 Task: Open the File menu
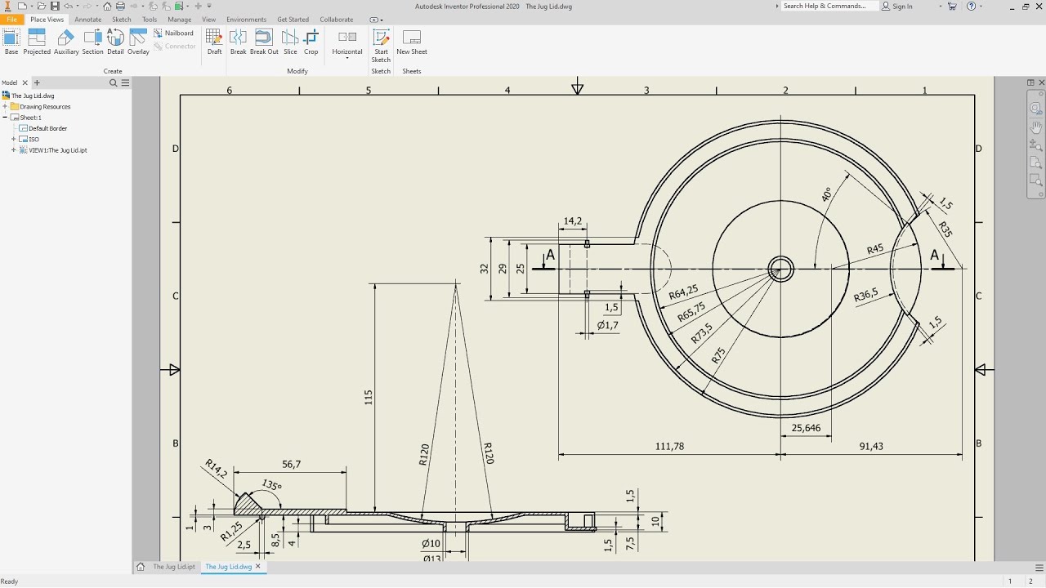pyautogui.click(x=11, y=20)
